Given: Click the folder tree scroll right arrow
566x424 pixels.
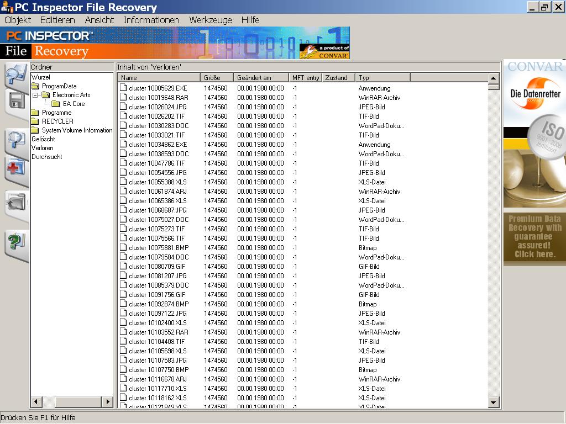Looking at the screenshot, I should [x=108, y=402].
